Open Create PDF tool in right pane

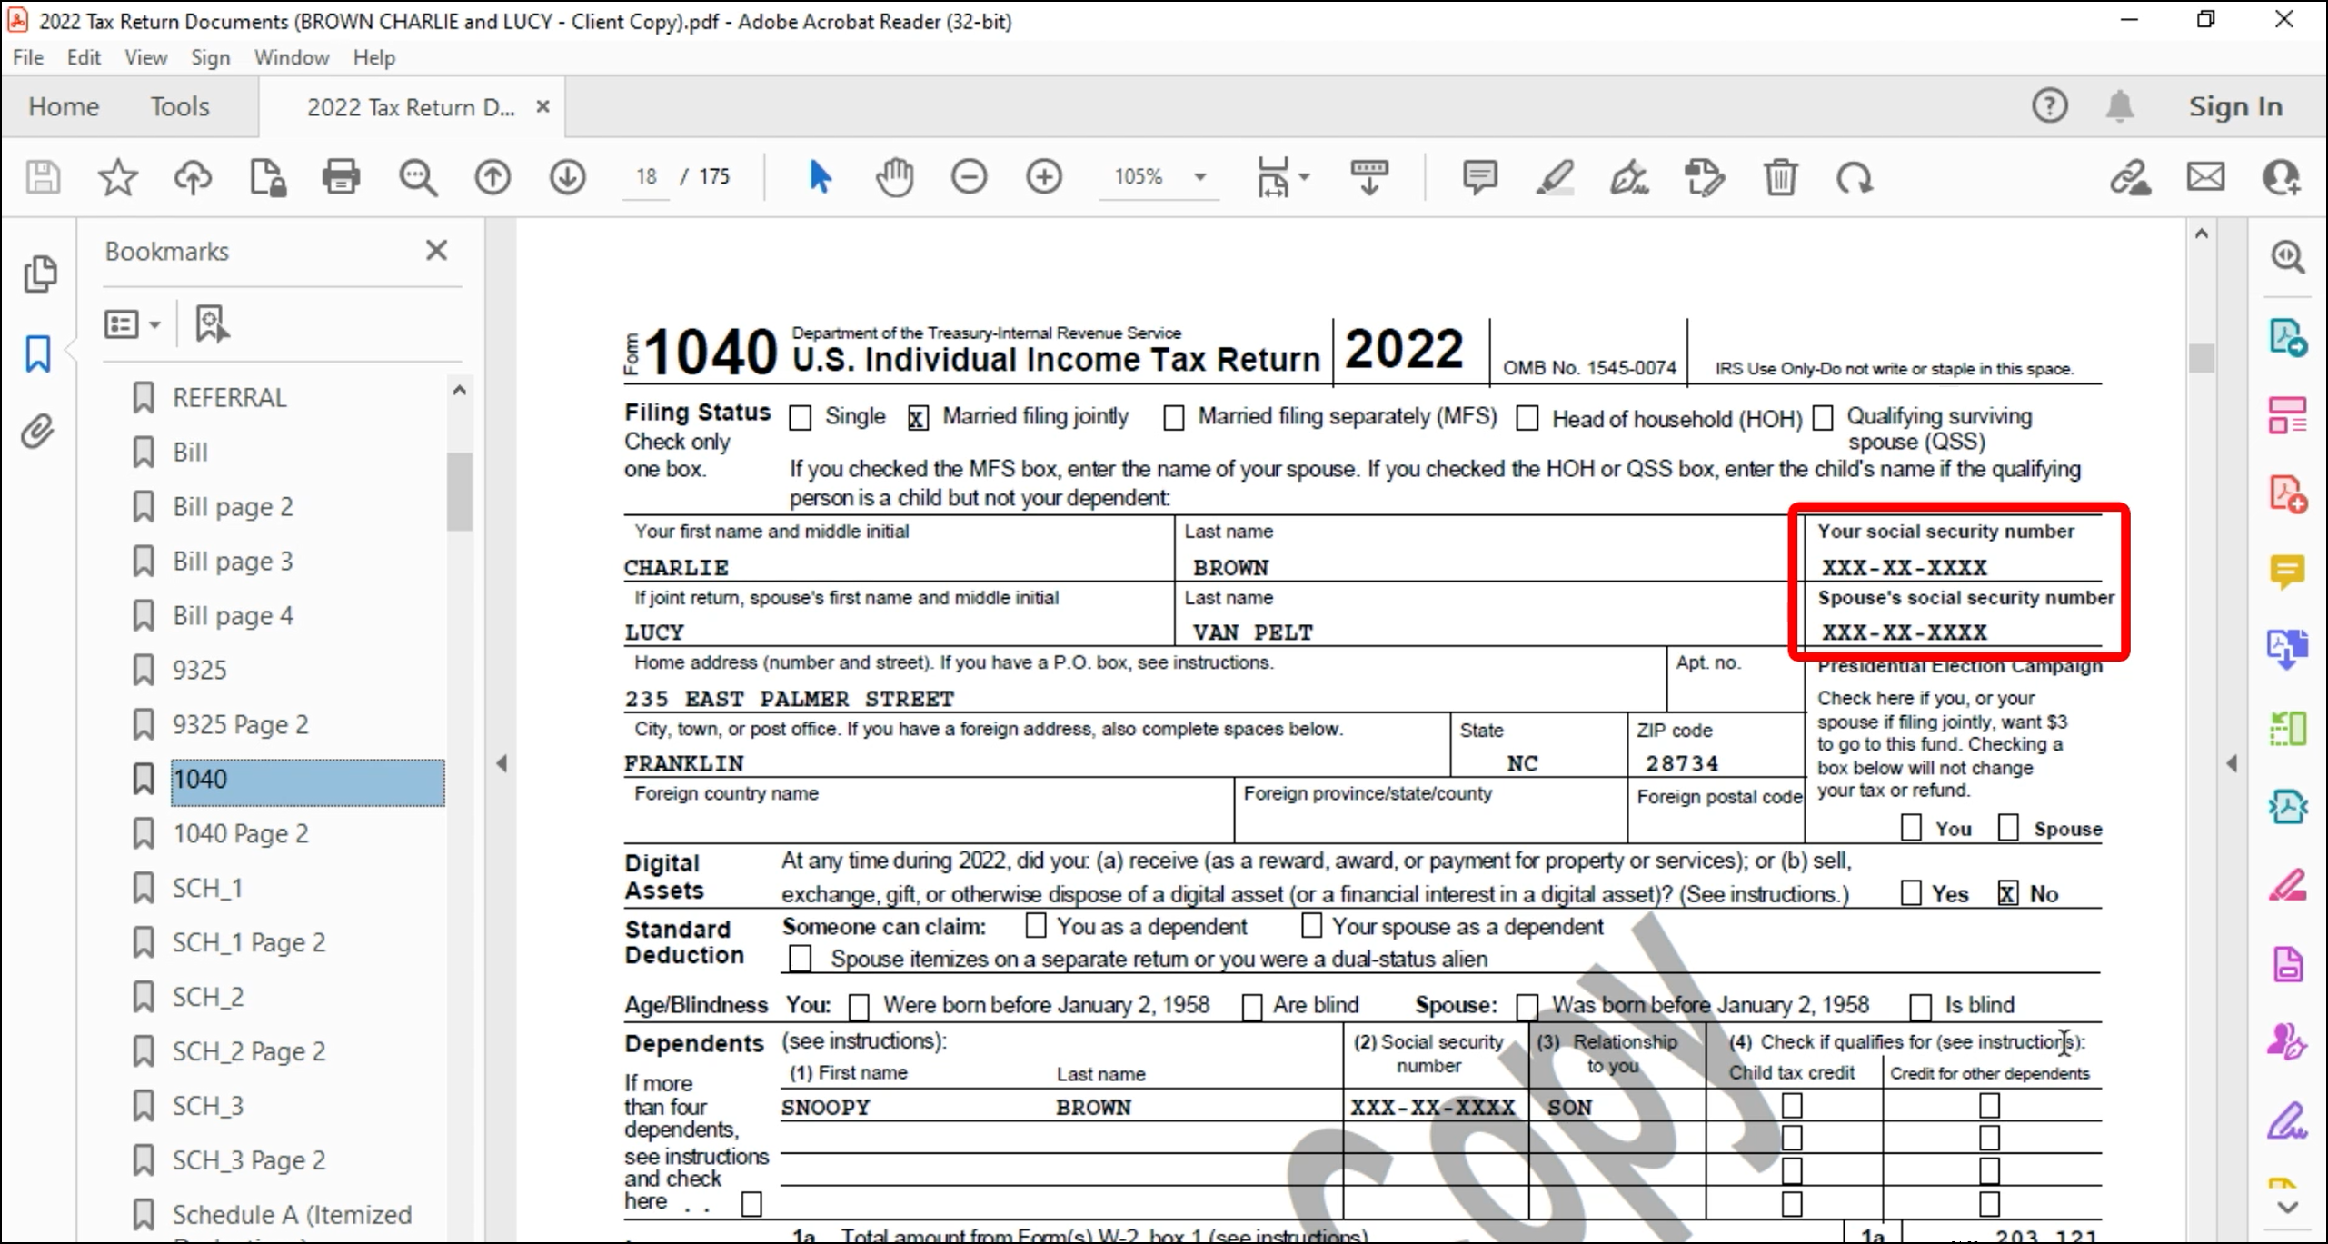[2287, 493]
